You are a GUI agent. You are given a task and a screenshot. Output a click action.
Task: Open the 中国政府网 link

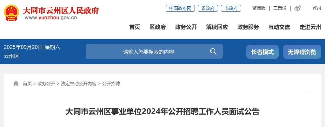pyautogui.click(x=180, y=8)
